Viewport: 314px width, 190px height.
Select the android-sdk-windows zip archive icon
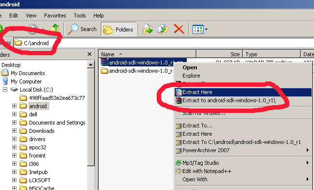click(x=105, y=62)
